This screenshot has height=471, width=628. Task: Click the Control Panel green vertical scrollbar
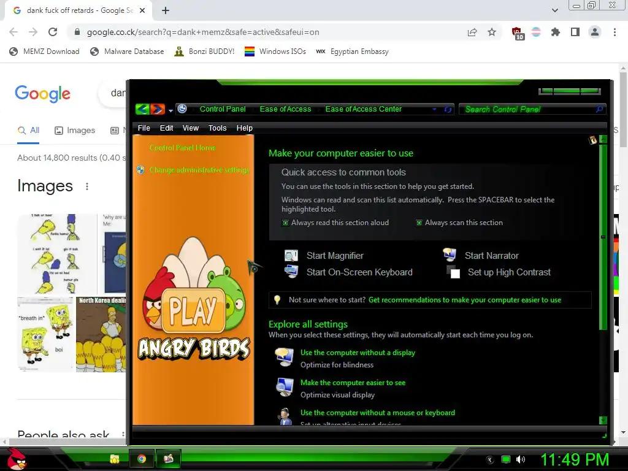(603, 237)
